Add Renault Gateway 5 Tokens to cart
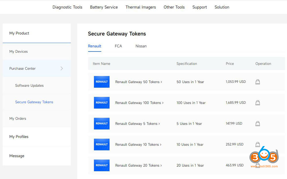287x179 pixels. click(257, 124)
